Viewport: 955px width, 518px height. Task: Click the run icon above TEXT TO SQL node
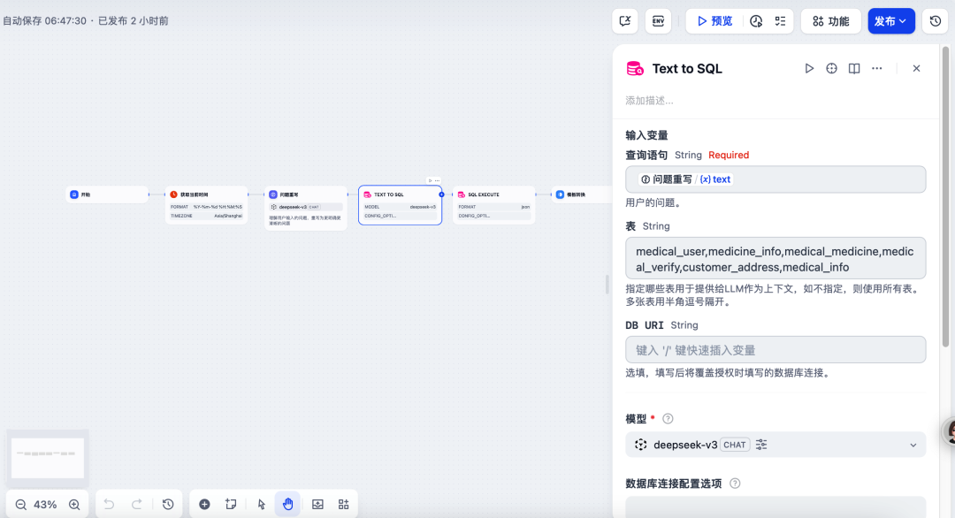(x=430, y=181)
